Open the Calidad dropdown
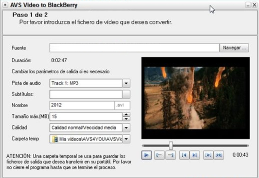Screen dimensions: 259x178 click(x=126, y=128)
